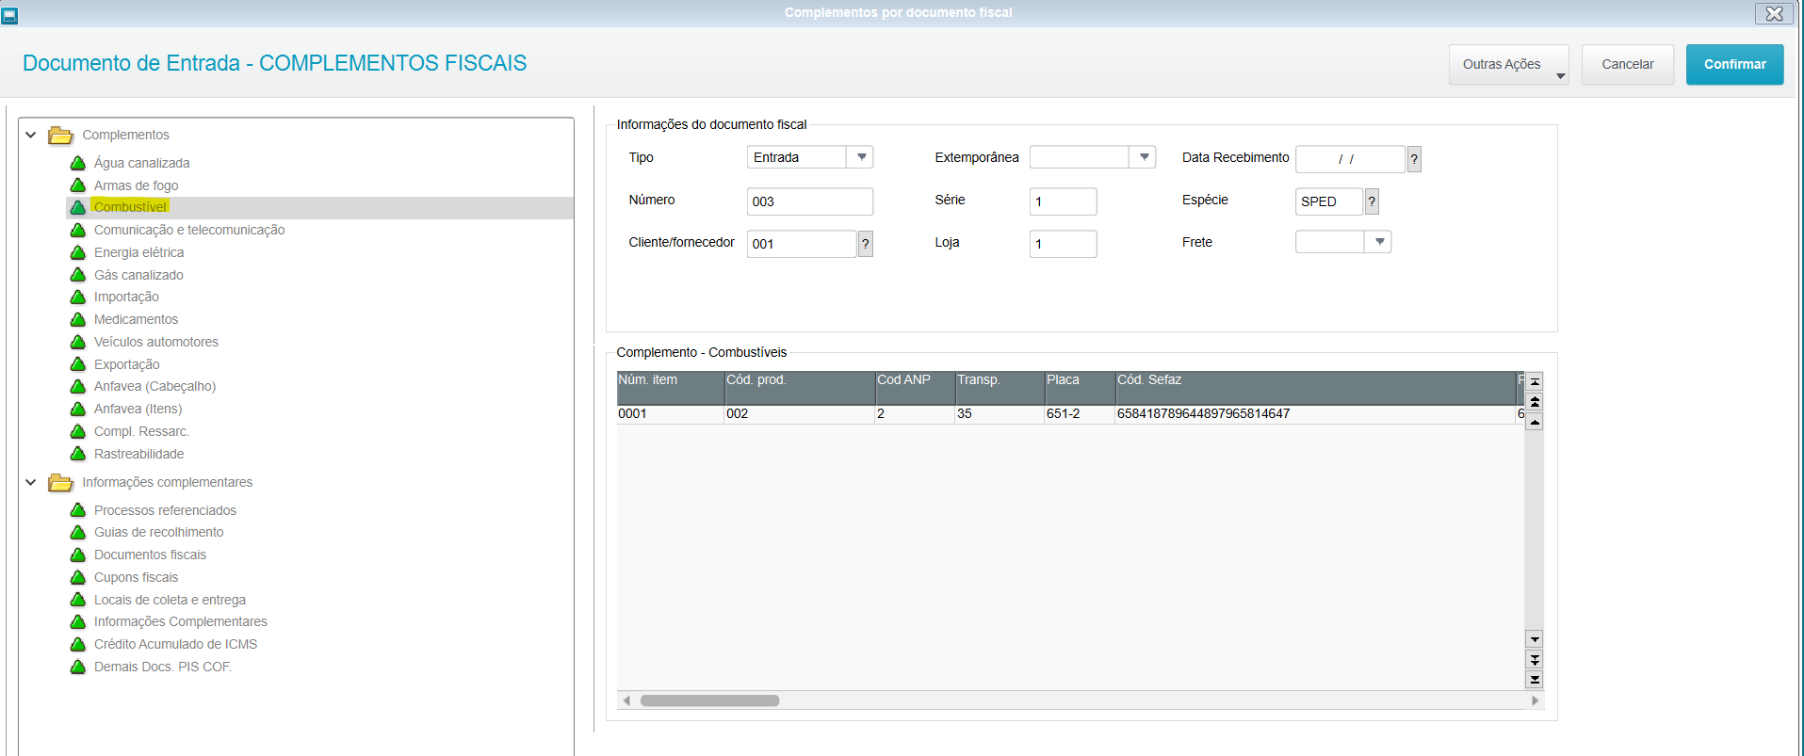Click the Informações complementares folder icon
The height and width of the screenshot is (756, 1804).
(x=60, y=482)
